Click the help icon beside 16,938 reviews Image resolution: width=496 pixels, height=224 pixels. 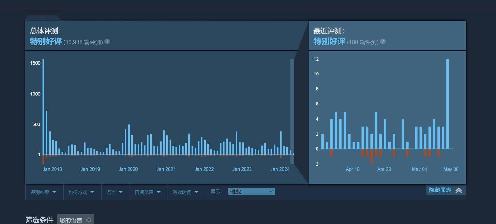(x=107, y=41)
